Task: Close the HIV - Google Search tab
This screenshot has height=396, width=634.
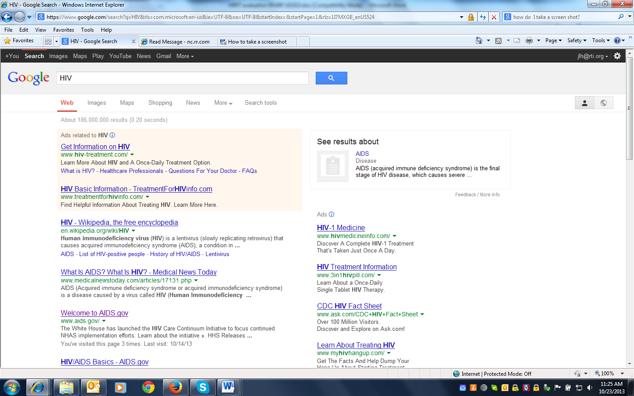Action: click(x=133, y=41)
